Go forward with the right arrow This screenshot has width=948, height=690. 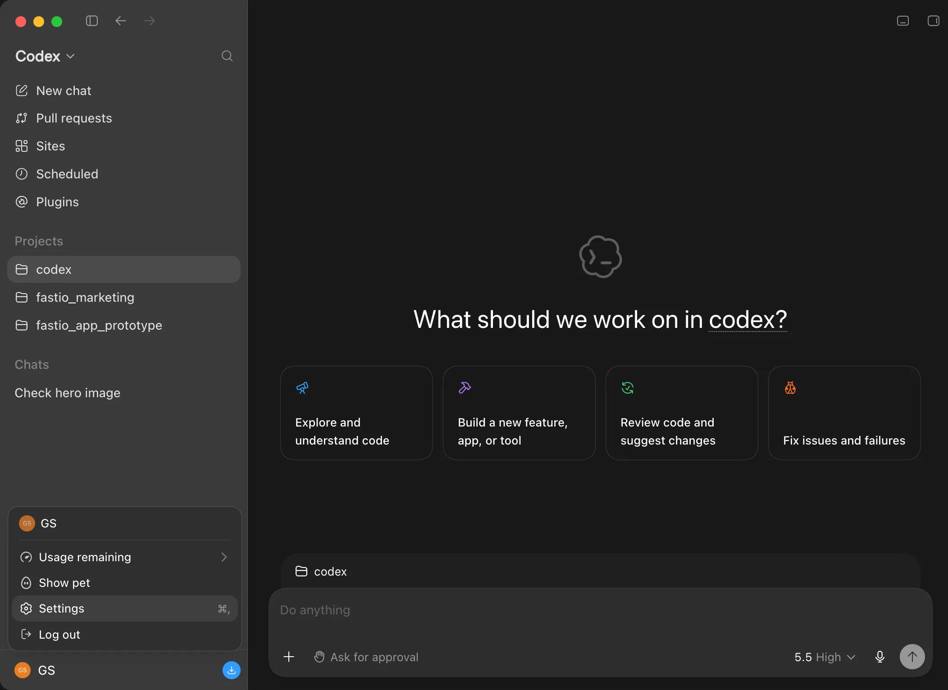pyautogui.click(x=149, y=21)
